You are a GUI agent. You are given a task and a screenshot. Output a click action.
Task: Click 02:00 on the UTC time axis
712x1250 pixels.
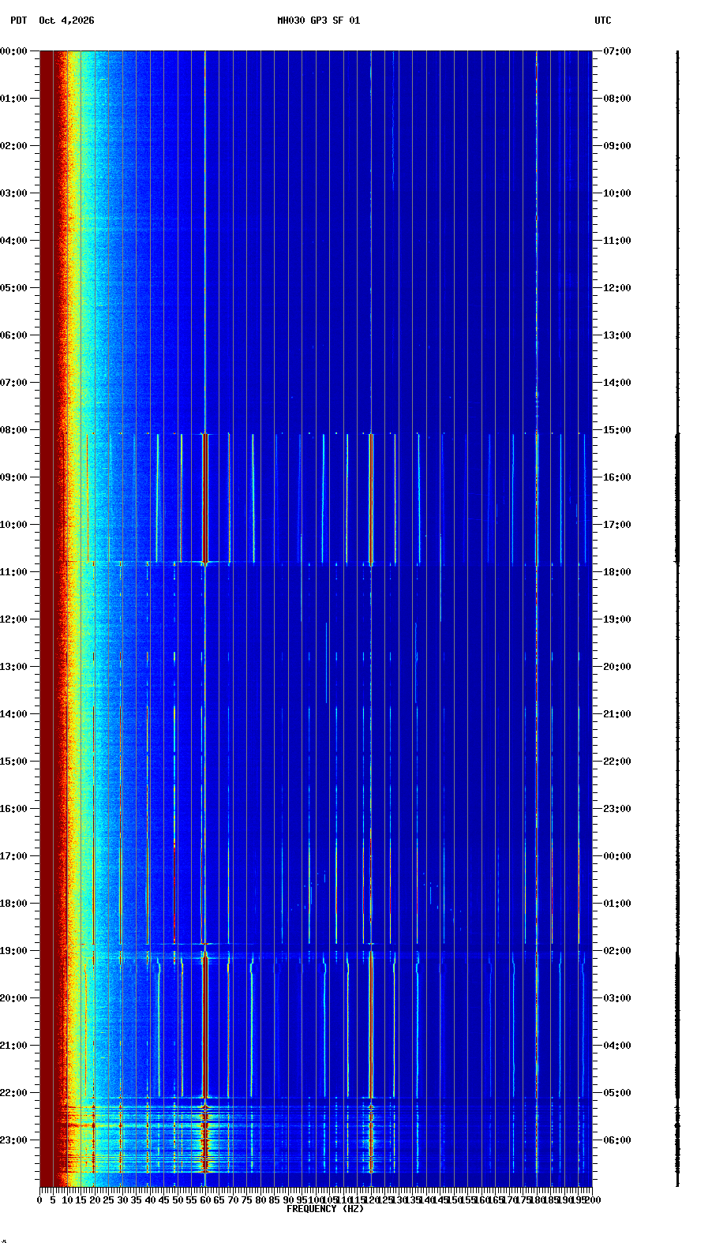click(617, 951)
